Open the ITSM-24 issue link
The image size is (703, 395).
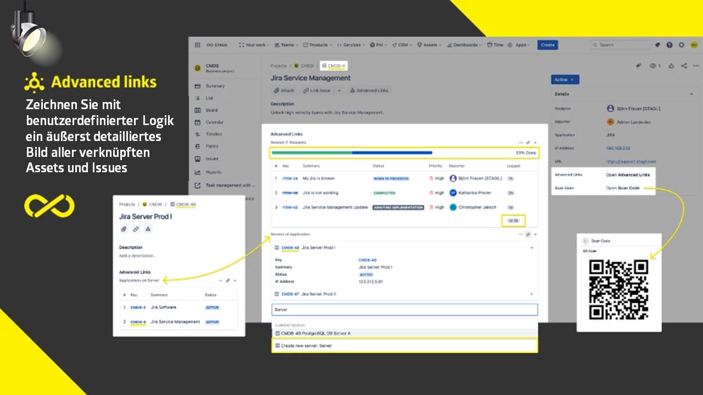(x=290, y=178)
